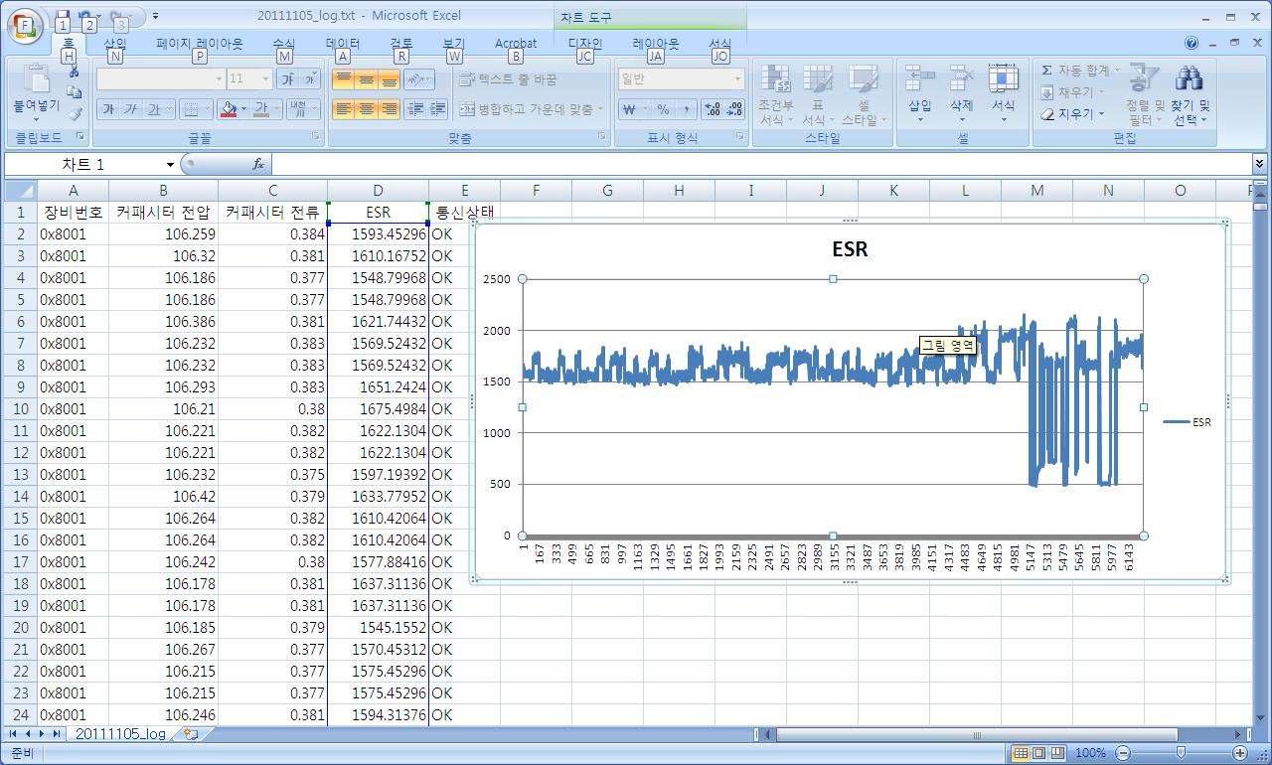Toggle align text right

click(389, 109)
